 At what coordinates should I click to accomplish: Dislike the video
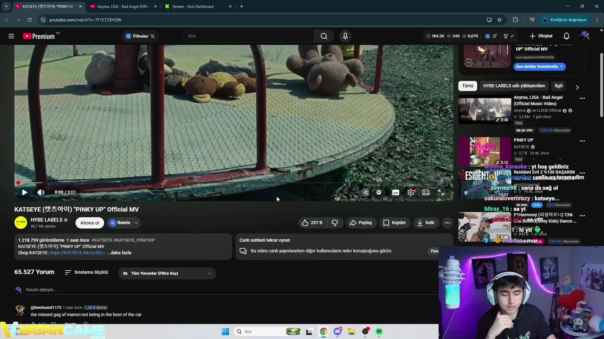(335, 223)
